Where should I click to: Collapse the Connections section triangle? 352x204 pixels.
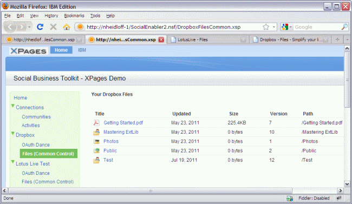click(x=13, y=106)
